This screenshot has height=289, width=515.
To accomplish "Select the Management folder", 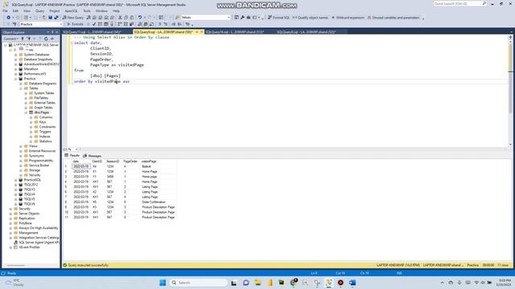I will tap(28, 233).
